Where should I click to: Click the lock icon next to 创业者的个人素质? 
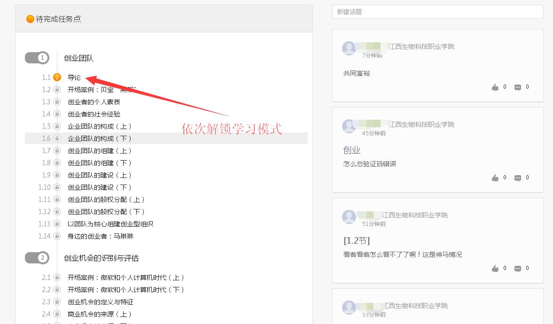57,102
